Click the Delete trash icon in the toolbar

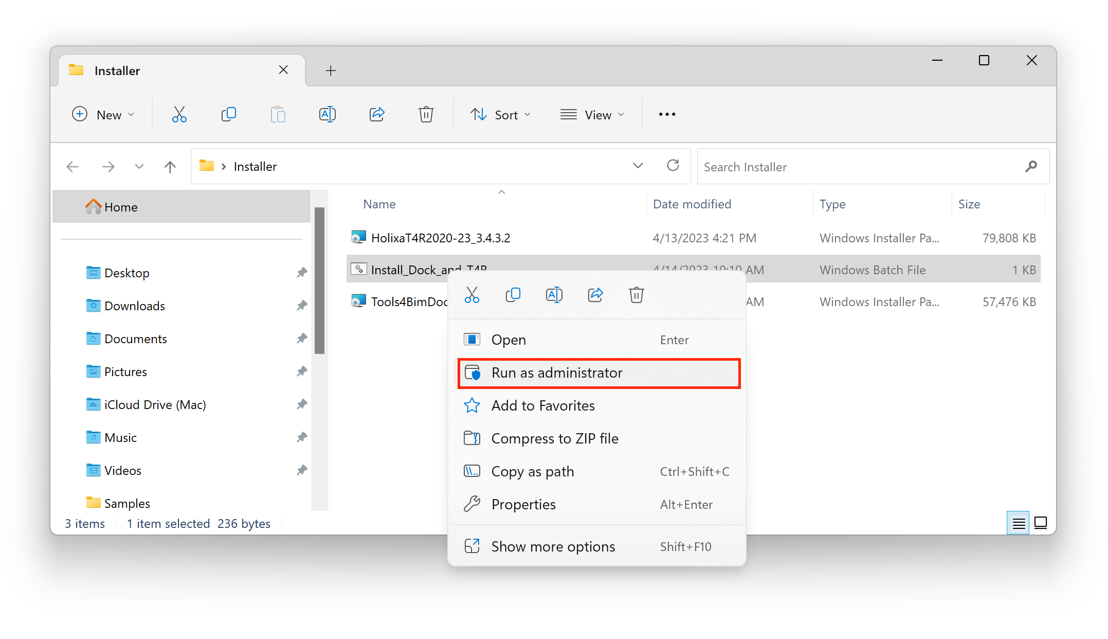(x=426, y=114)
